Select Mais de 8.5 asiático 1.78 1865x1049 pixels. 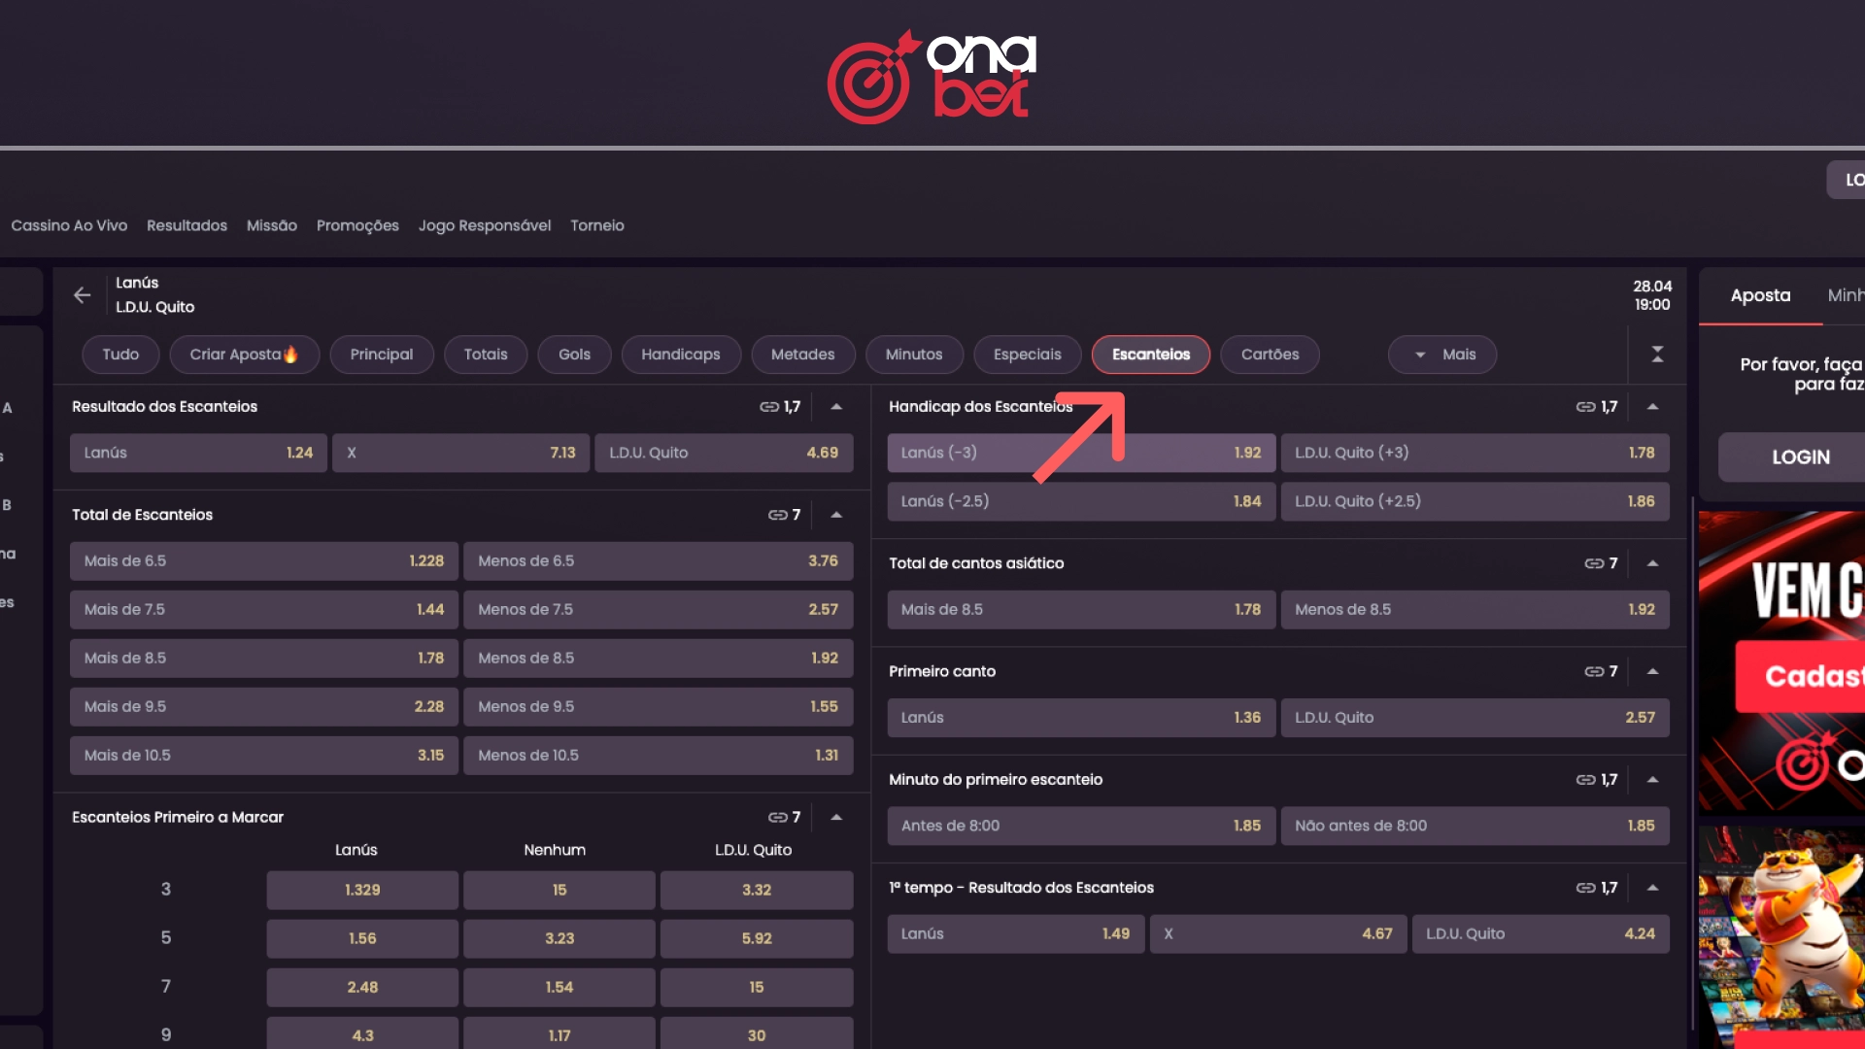[x=1081, y=610]
